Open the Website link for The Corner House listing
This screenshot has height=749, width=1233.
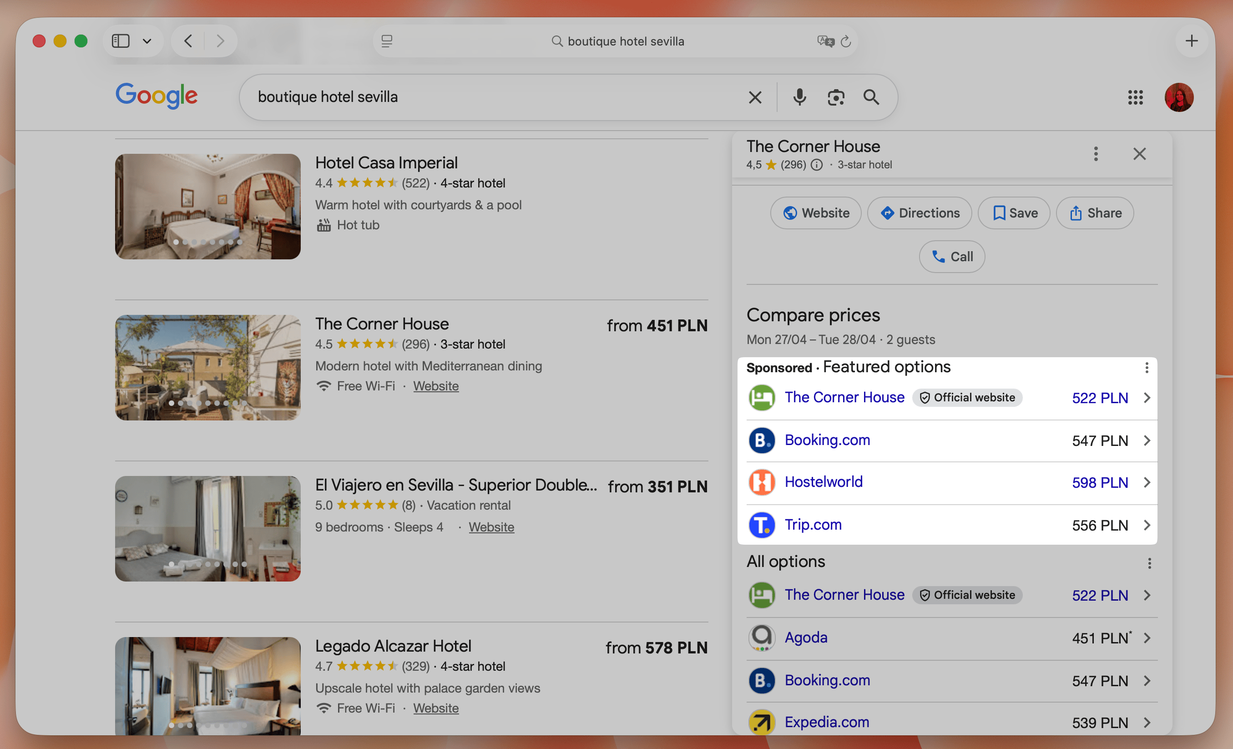436,386
